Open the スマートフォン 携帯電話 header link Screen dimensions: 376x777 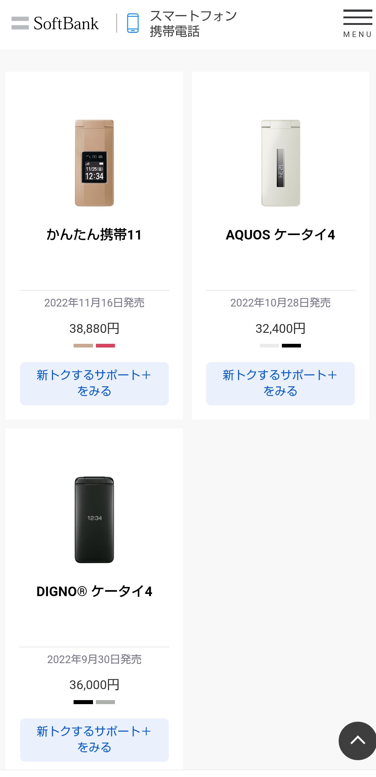[x=193, y=23]
